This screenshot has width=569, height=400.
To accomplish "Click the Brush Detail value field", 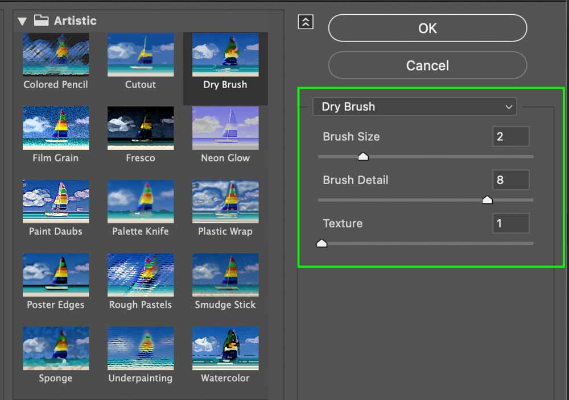I will (510, 180).
